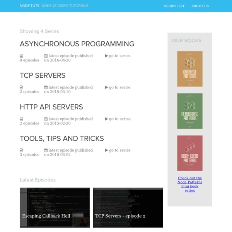This screenshot has width=232, height=232.
Task: Click episodes icon for Tools, Tips and Tricks
Action: click(x=21, y=150)
